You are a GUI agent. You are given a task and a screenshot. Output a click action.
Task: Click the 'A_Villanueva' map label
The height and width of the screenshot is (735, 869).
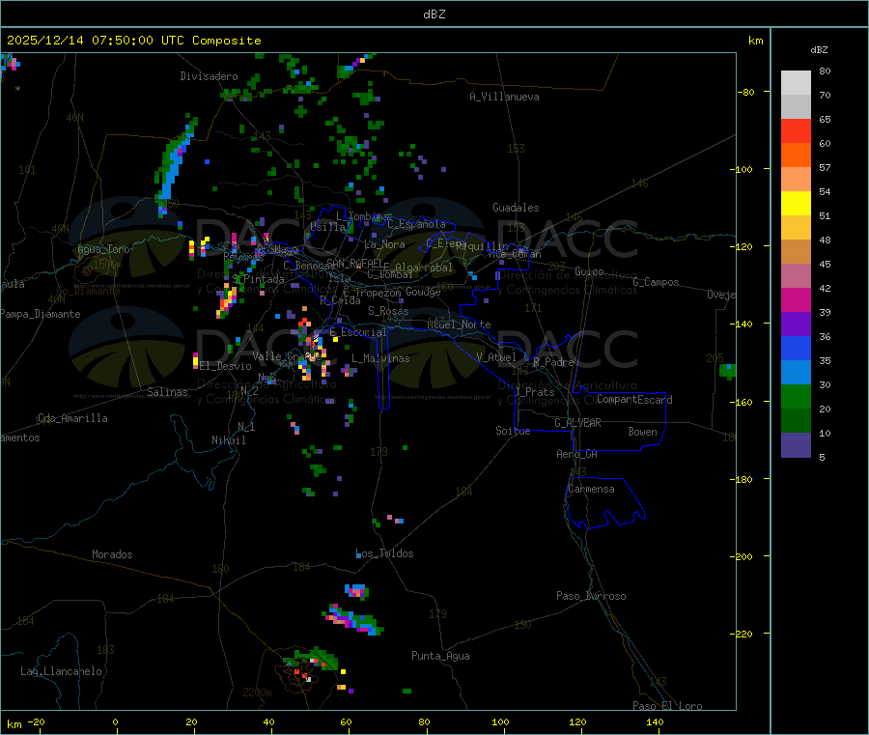pyautogui.click(x=504, y=97)
